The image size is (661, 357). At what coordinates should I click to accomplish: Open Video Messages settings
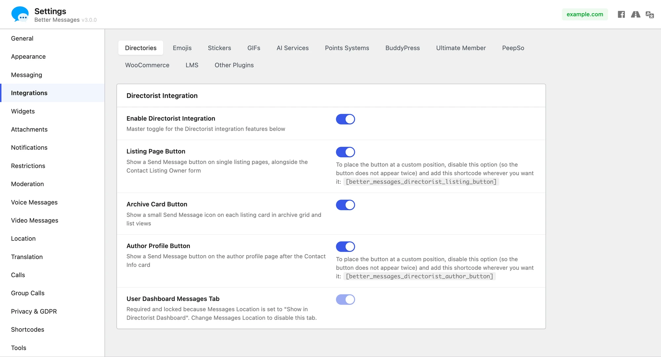tap(52, 220)
